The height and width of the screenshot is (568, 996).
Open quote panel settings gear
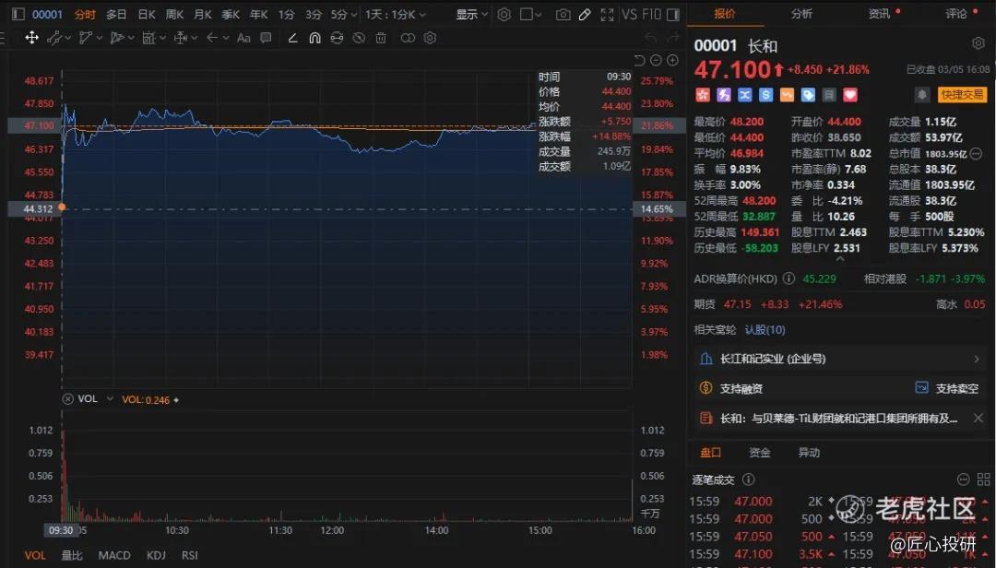point(978,43)
